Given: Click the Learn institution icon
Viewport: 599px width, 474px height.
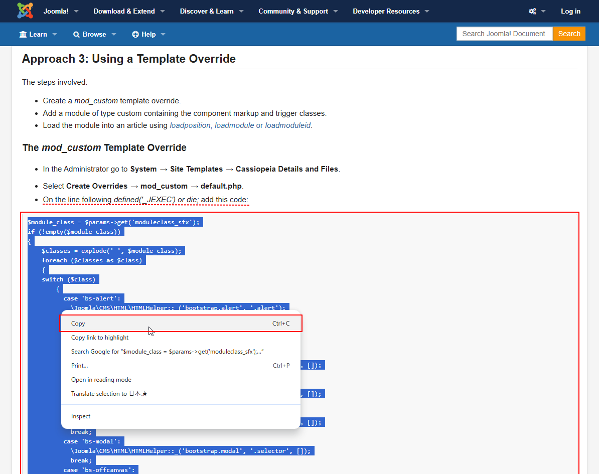Looking at the screenshot, I should click(23, 34).
